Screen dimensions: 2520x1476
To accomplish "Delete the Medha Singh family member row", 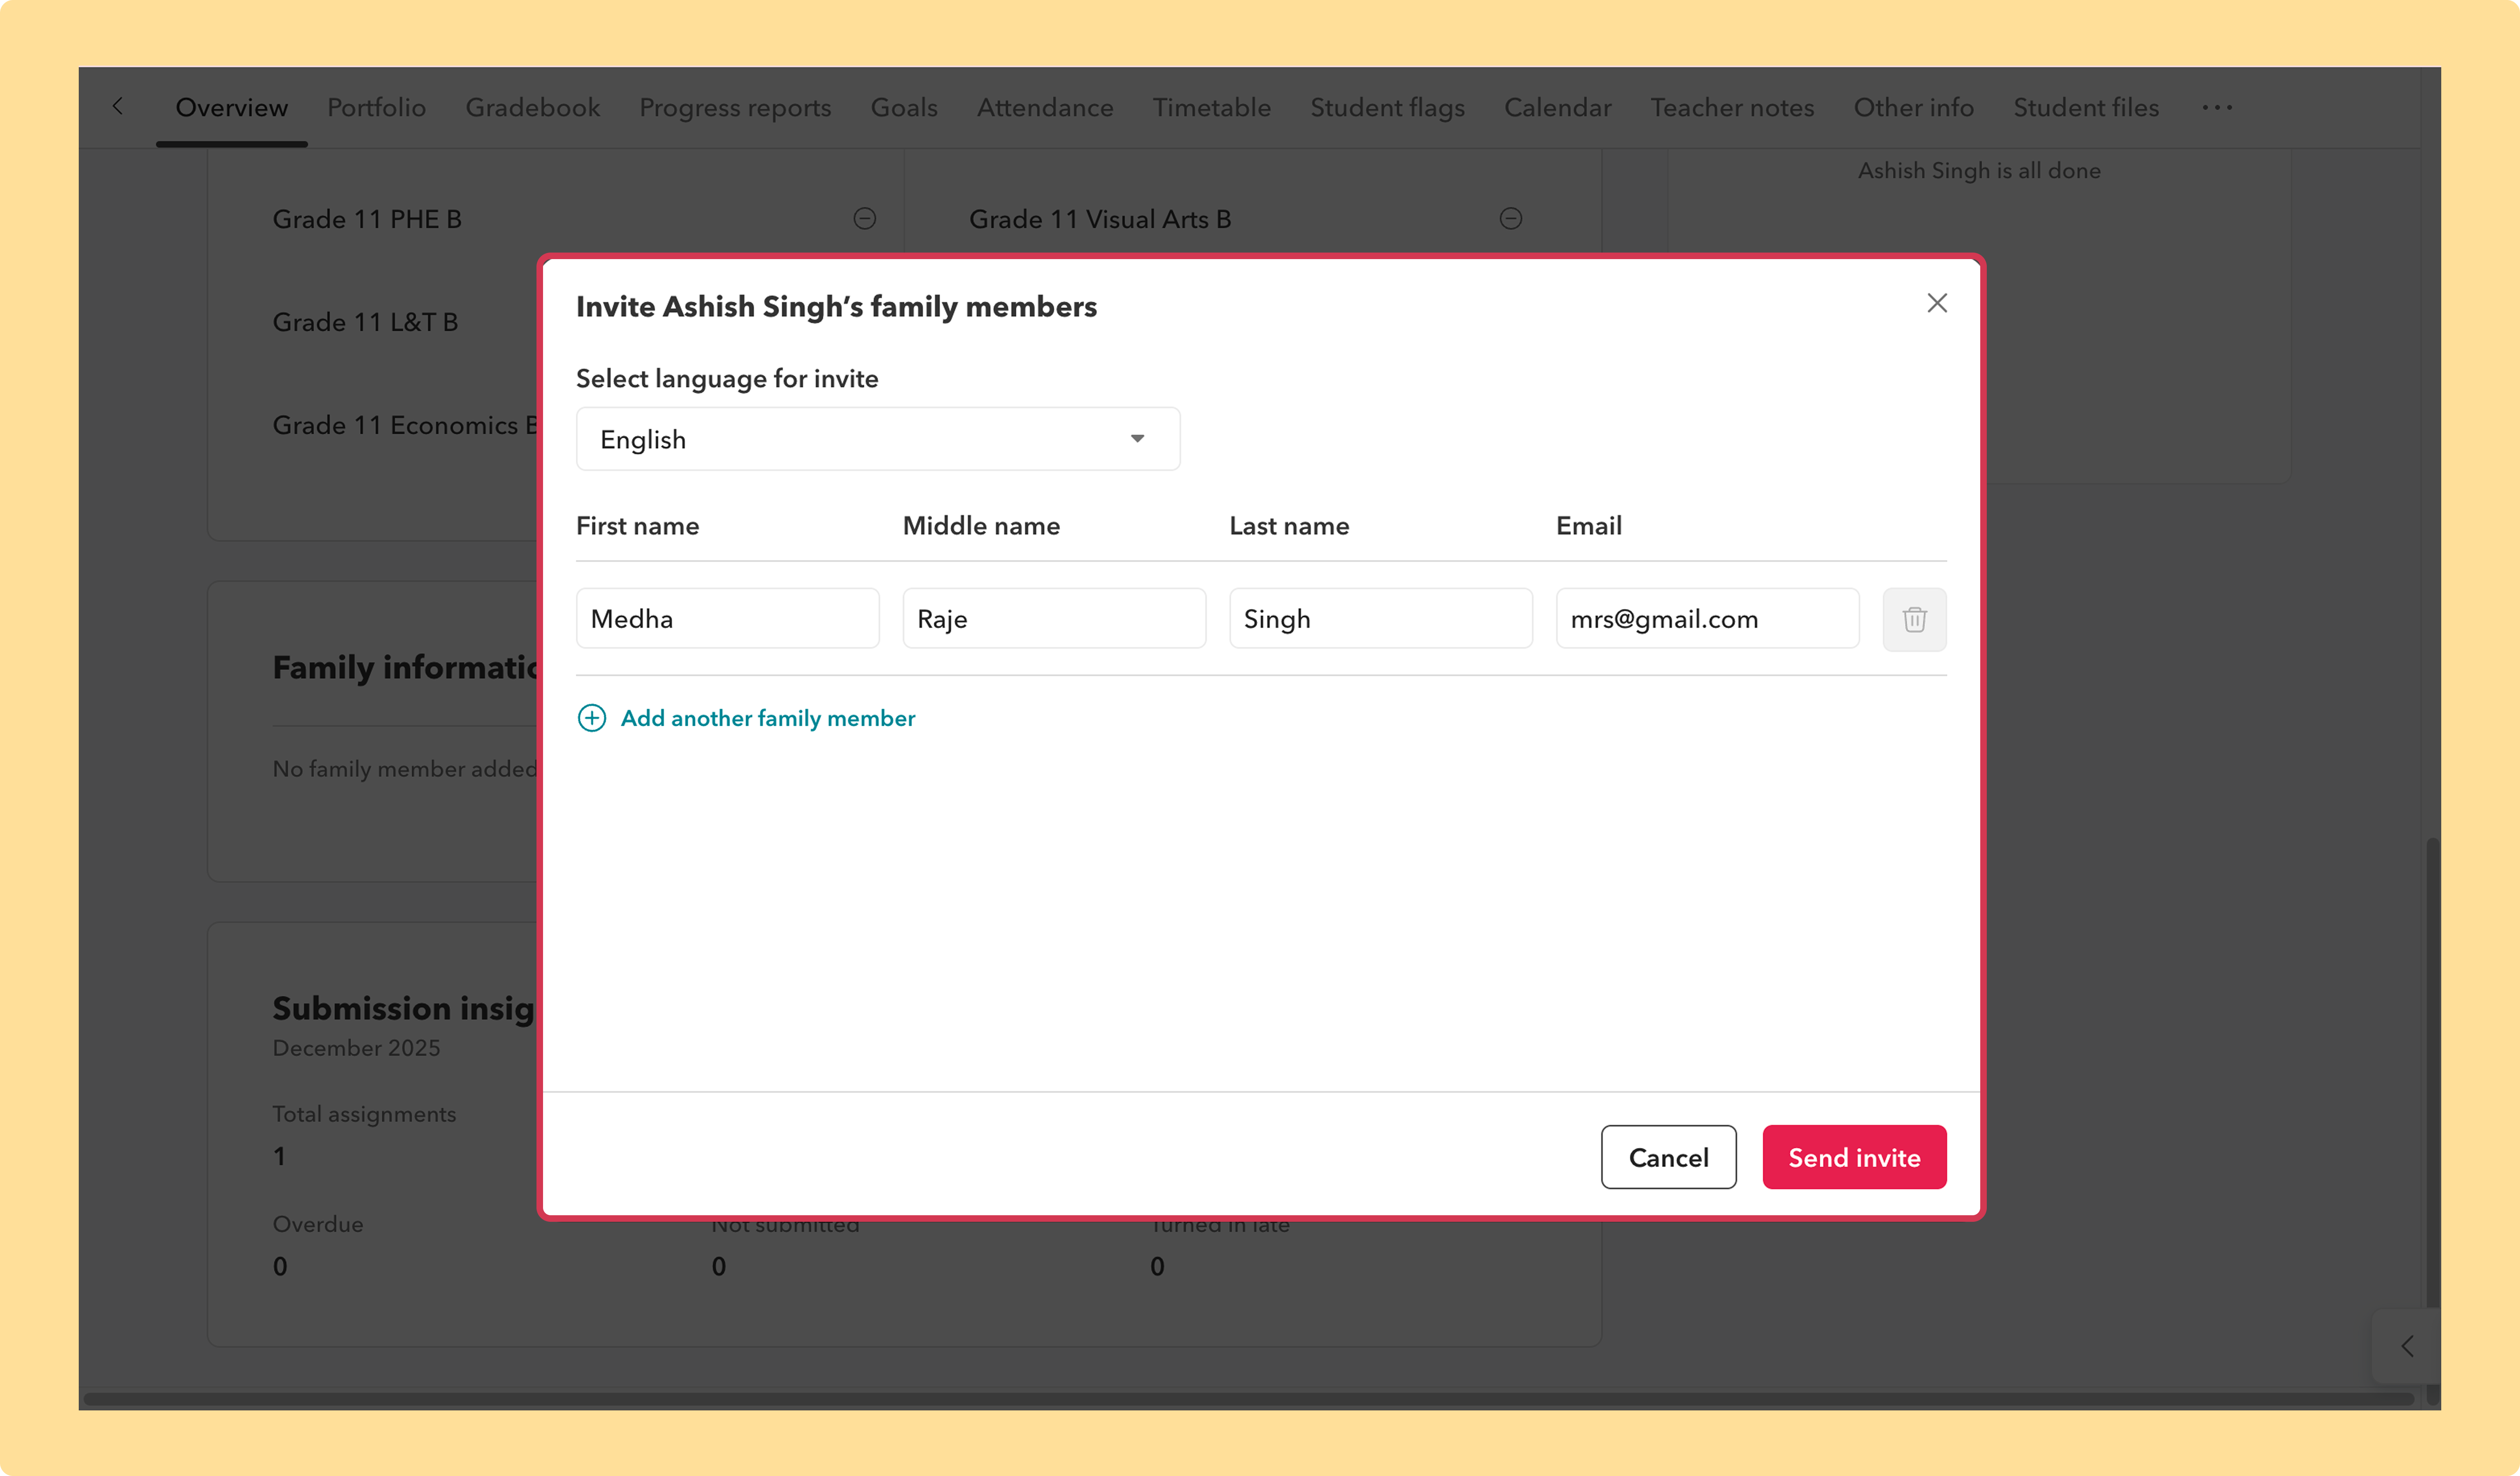I will [x=1914, y=620].
